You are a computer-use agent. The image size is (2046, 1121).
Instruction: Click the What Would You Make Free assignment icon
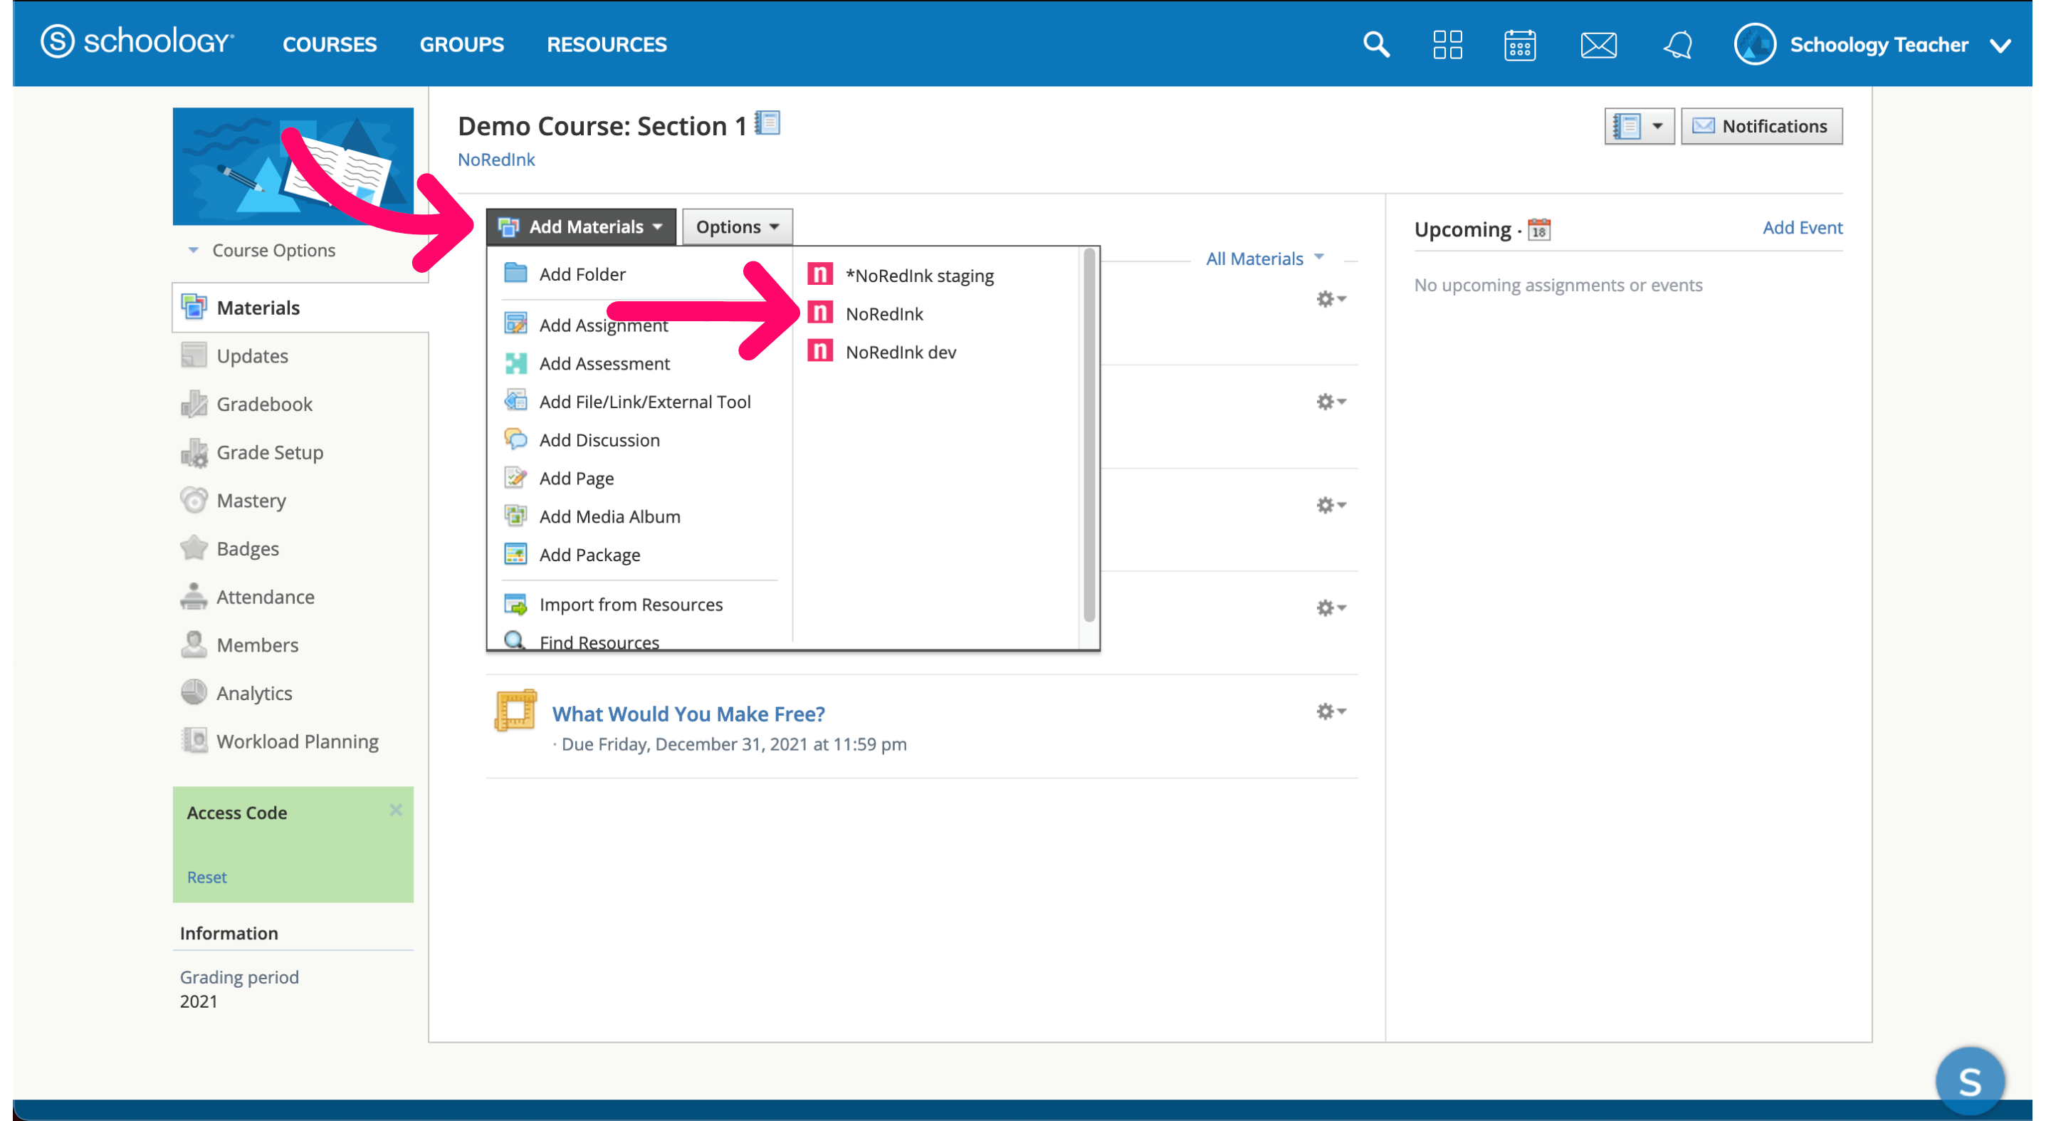tap(515, 709)
